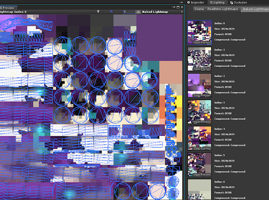This screenshot has width=269, height=200.
Task: Click the Format text of Index 4
Action: coord(223,140)
